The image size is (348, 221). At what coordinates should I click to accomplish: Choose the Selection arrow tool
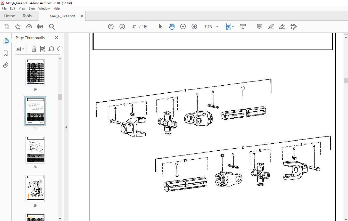(160, 27)
